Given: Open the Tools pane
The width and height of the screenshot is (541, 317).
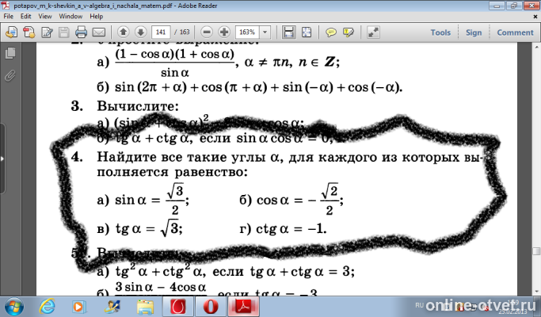Looking at the screenshot, I should tap(440, 32).
